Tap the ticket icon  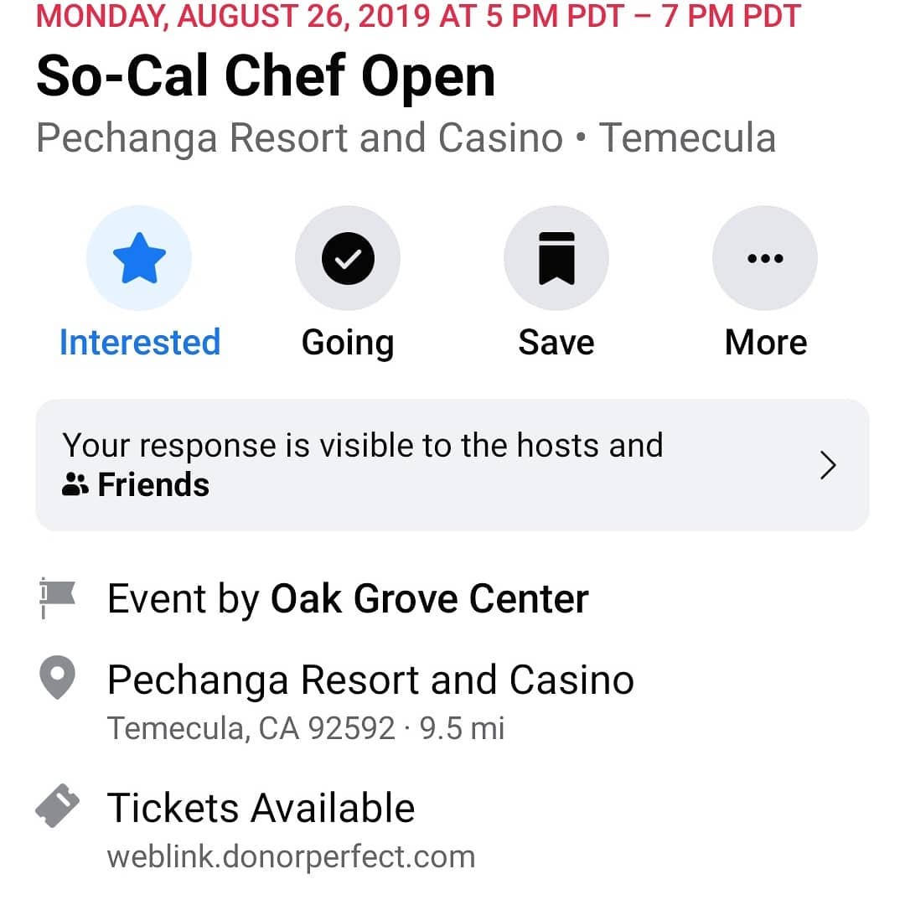coord(57,806)
